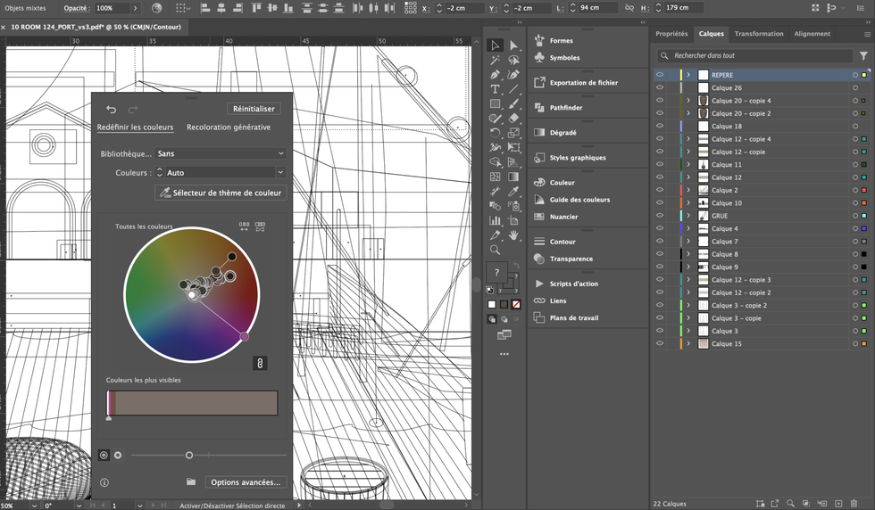Open the Bibliothèque dropdown set to Sans

[x=221, y=153]
